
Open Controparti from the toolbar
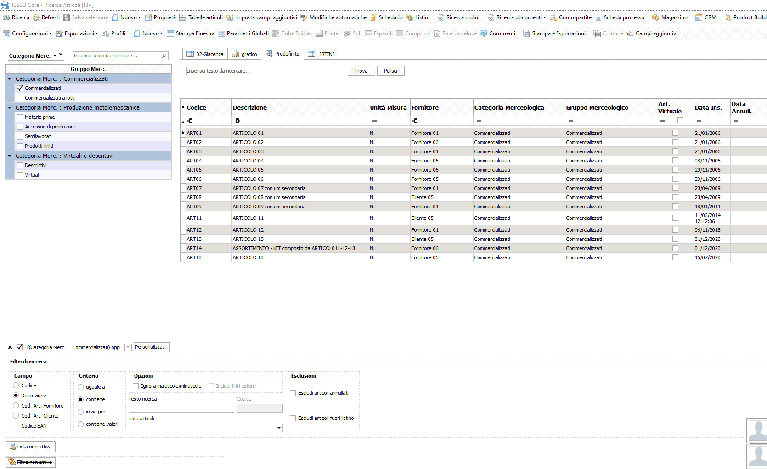click(570, 17)
